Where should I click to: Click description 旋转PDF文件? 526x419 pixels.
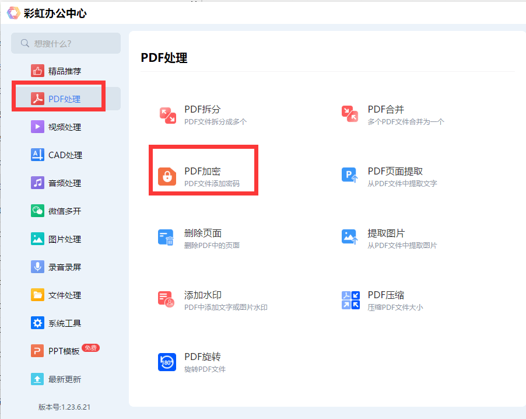tap(205, 369)
